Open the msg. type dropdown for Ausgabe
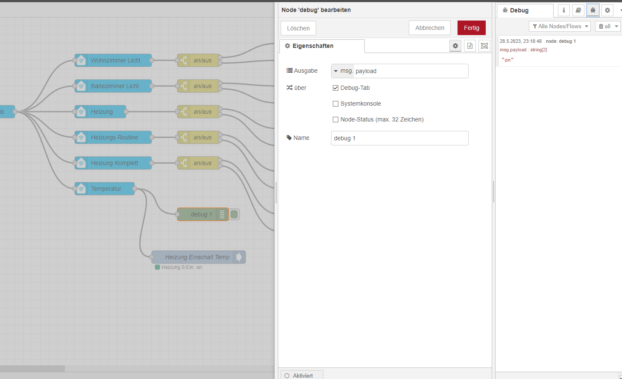 point(343,71)
